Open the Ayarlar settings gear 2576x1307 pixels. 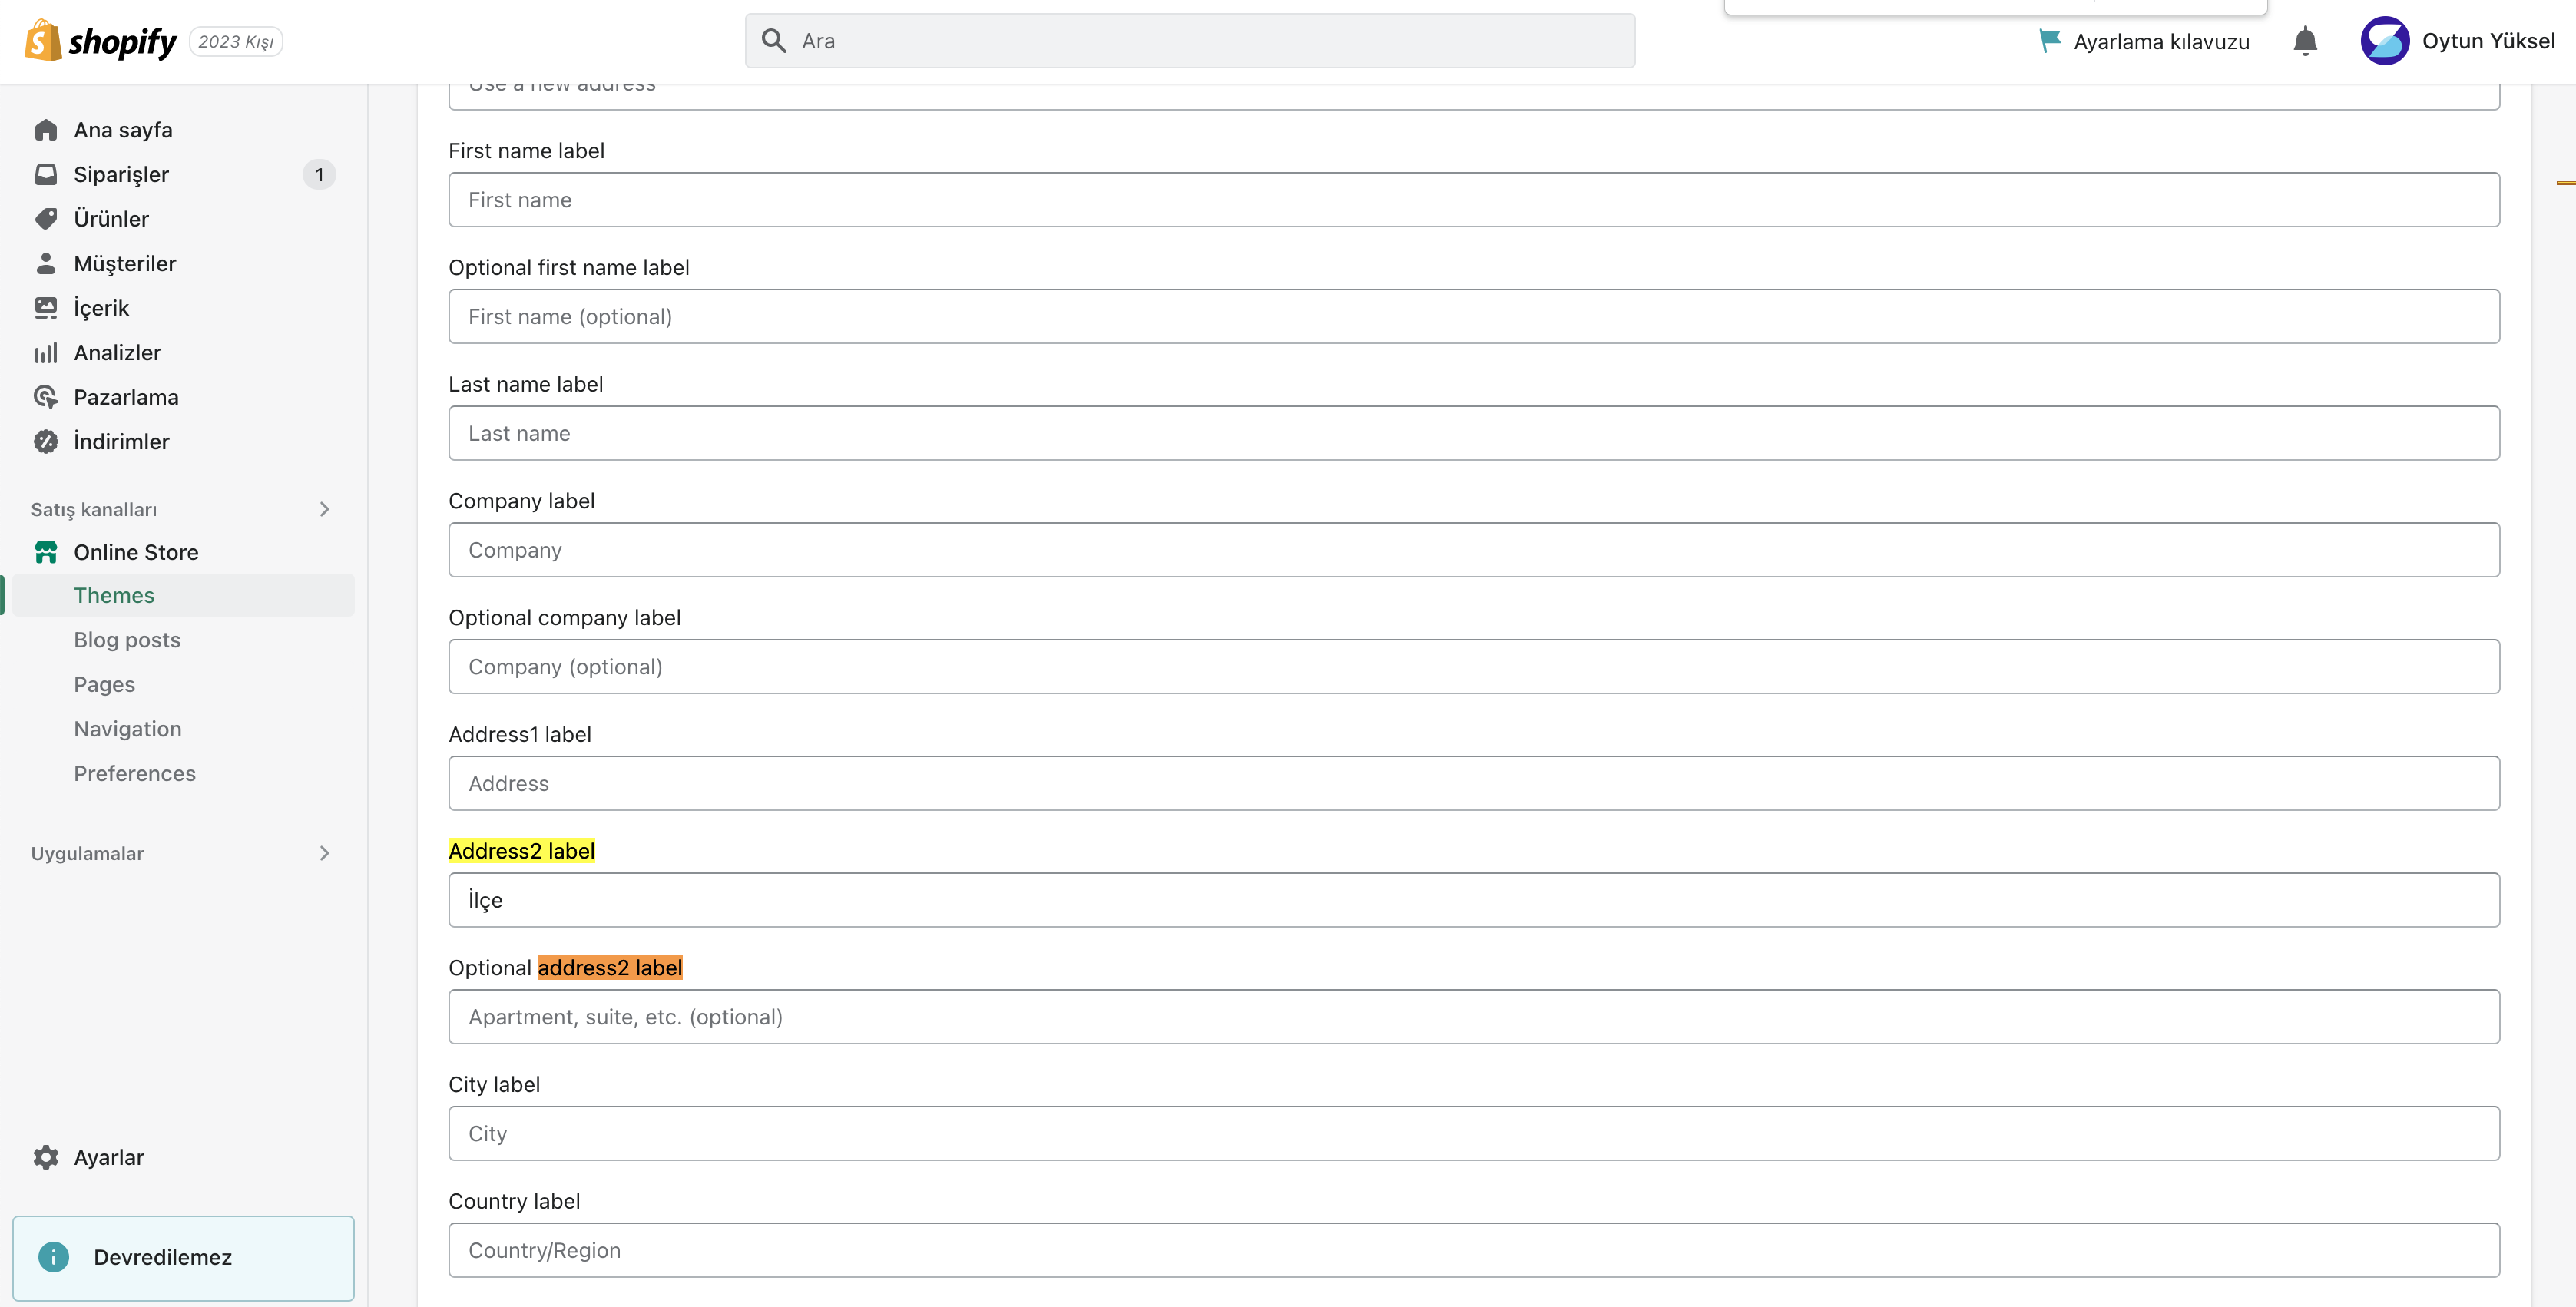(46, 1157)
